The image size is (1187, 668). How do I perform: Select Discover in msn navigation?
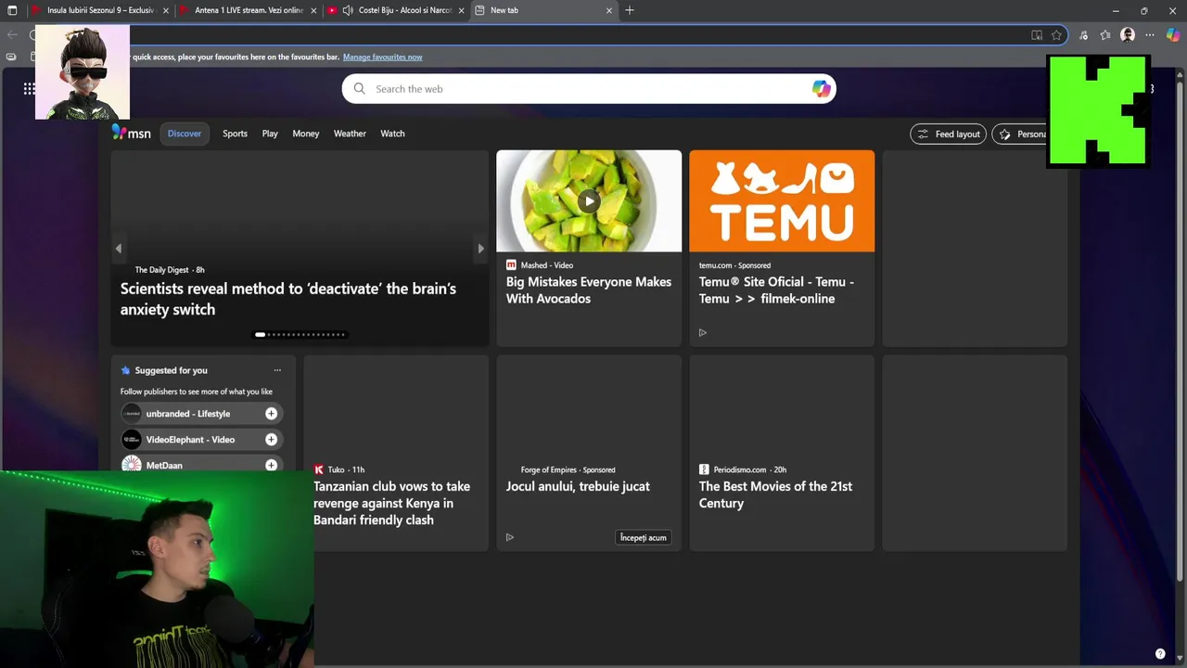[x=185, y=134]
